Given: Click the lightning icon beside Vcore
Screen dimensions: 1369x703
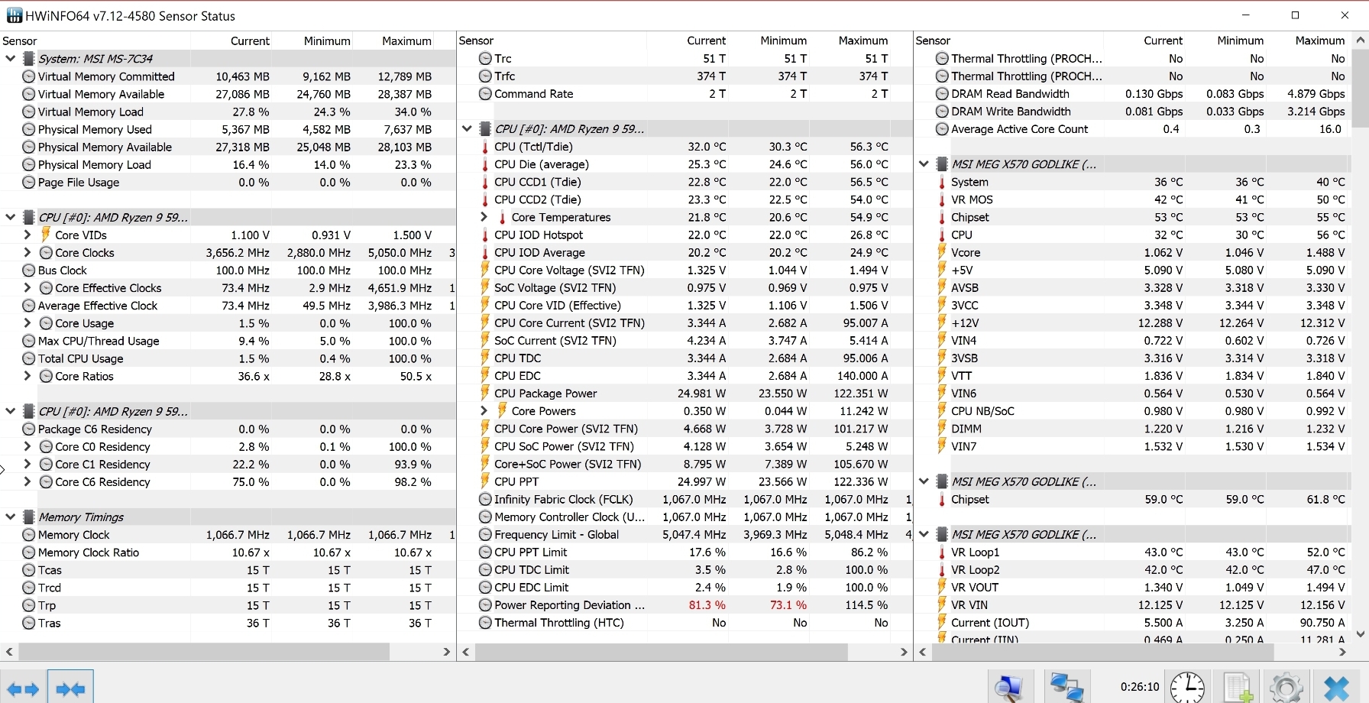Looking at the screenshot, I should point(942,252).
